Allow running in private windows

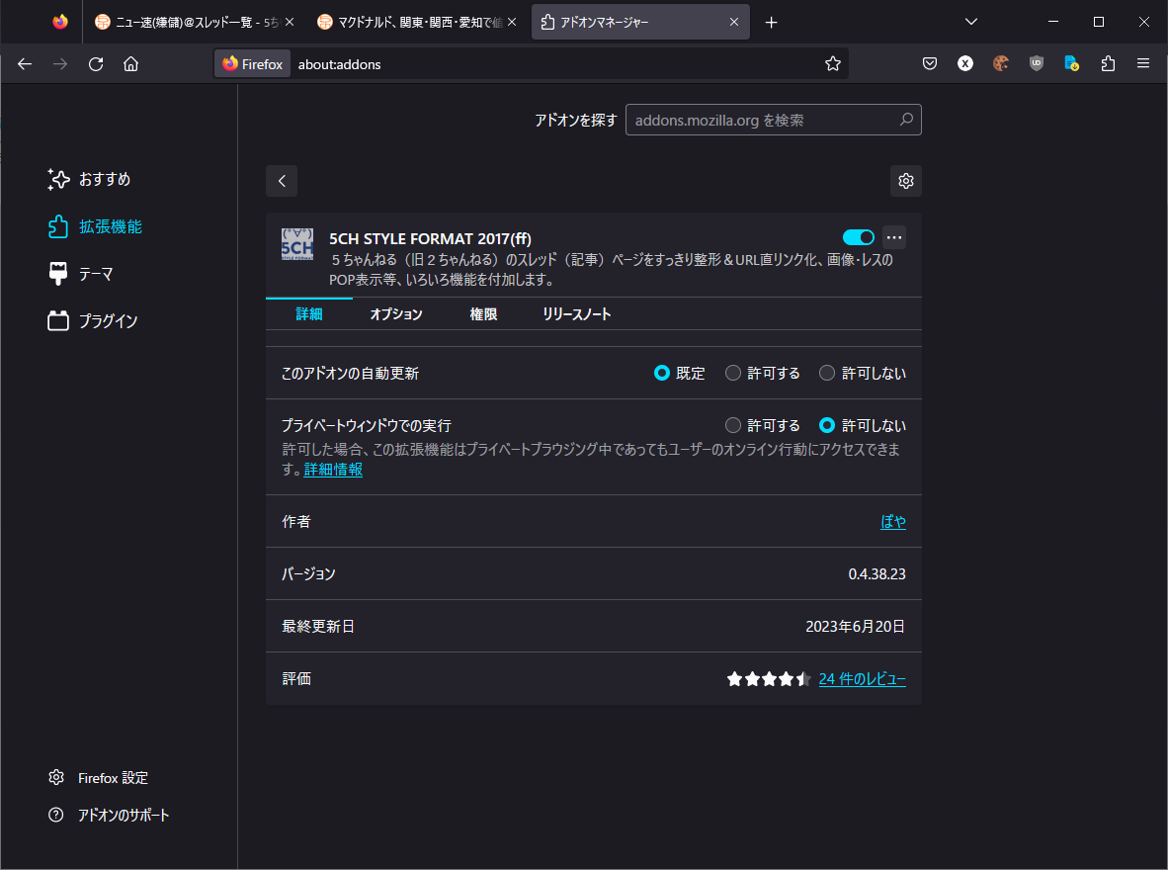(x=733, y=425)
